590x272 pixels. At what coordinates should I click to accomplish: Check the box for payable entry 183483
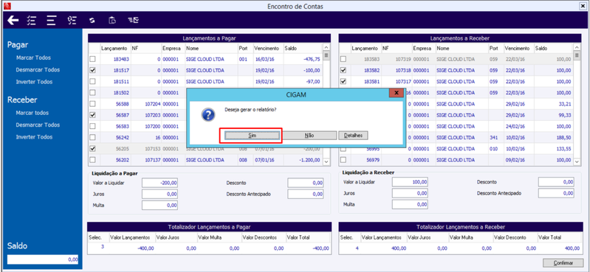92,59
